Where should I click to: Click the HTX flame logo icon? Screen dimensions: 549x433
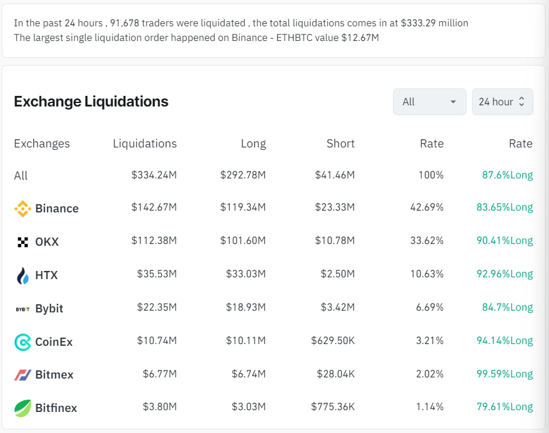click(x=22, y=275)
